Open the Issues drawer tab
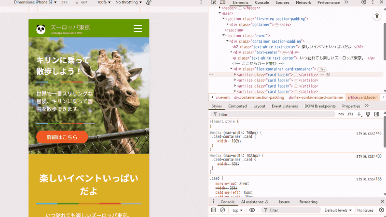Image resolution: width=386 pixels, height=217 pixels. coord(284,202)
